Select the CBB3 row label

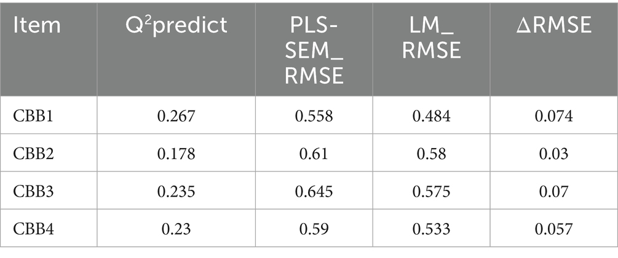click(33, 191)
